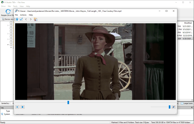Click the Total 290.58 GB status text
194x124 pixels.
tap(171, 122)
